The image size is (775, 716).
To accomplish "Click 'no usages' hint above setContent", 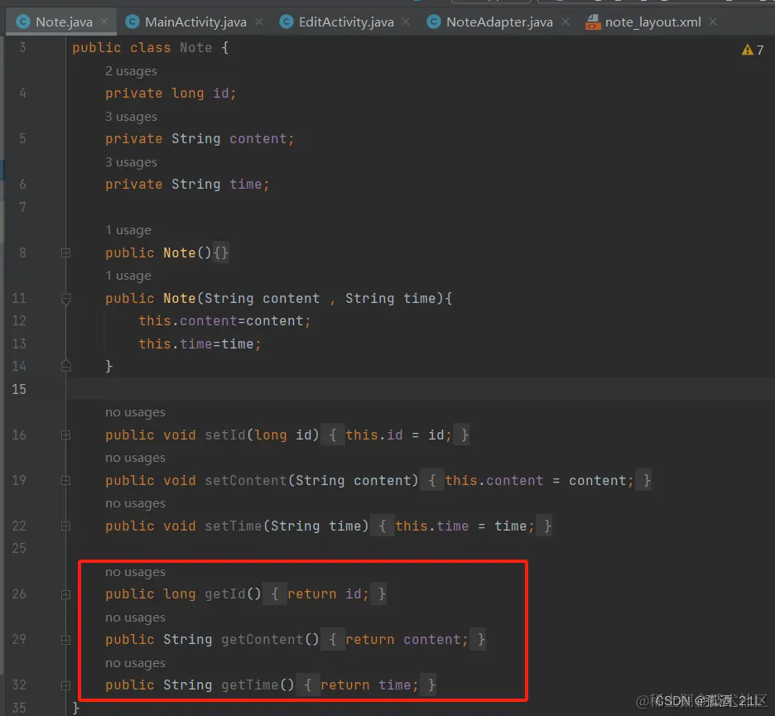I will coord(135,458).
